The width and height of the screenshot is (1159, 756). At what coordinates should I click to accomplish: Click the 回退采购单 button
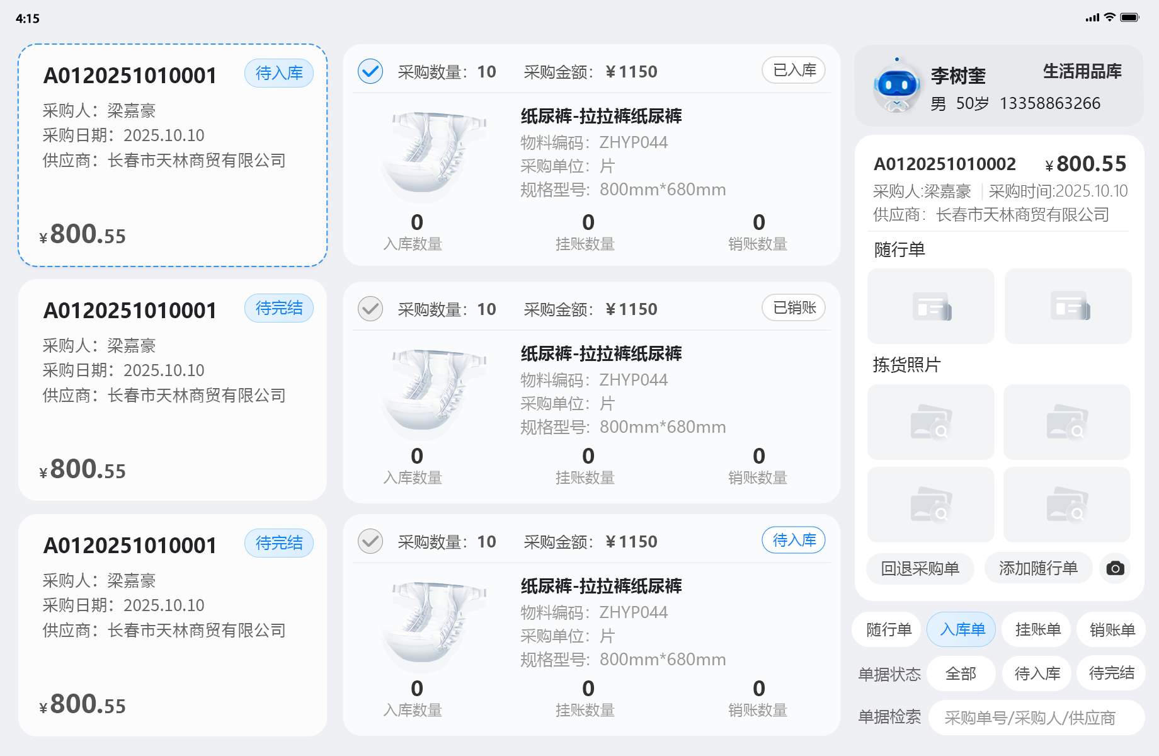tap(920, 568)
